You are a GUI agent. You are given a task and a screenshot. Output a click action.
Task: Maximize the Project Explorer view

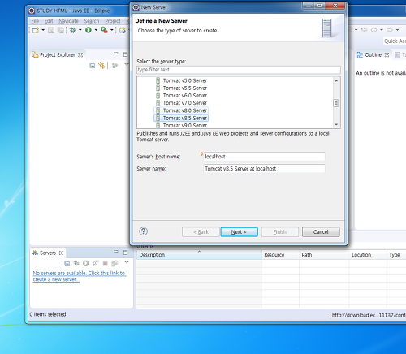coord(125,54)
